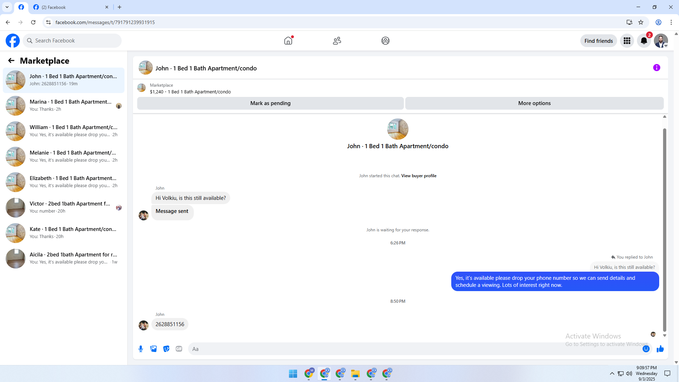679x382 pixels.
Task: Open John's apartment conversation in list
Action: point(64,80)
